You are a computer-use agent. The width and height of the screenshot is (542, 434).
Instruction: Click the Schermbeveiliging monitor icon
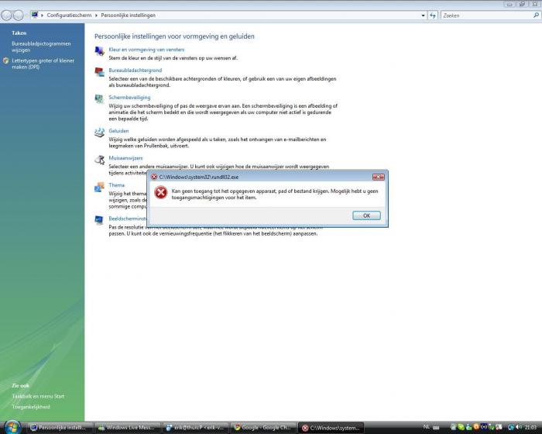tap(99, 99)
